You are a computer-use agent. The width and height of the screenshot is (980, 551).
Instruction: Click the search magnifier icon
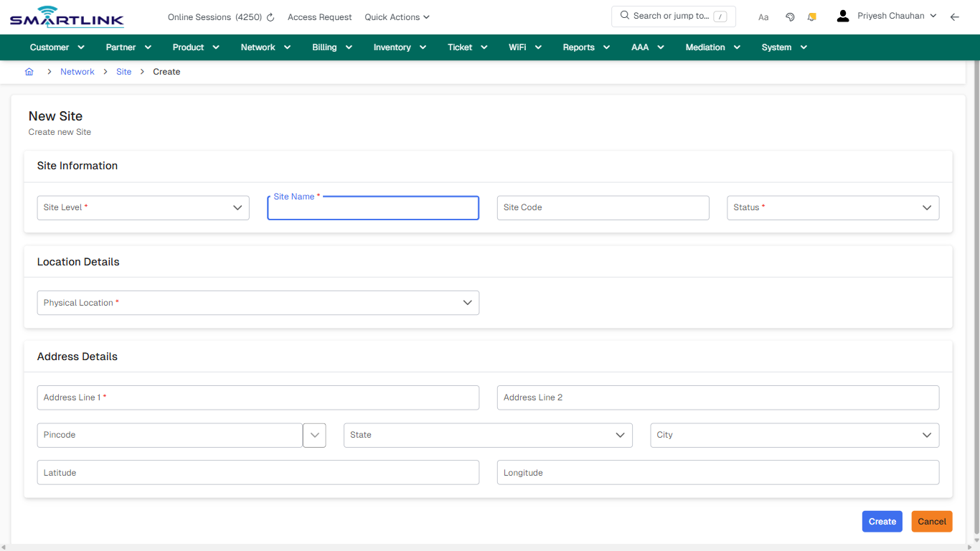click(x=623, y=15)
